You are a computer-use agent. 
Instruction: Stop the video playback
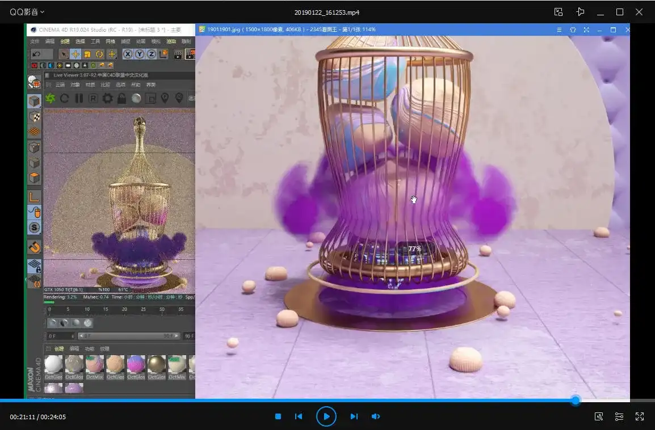click(278, 416)
